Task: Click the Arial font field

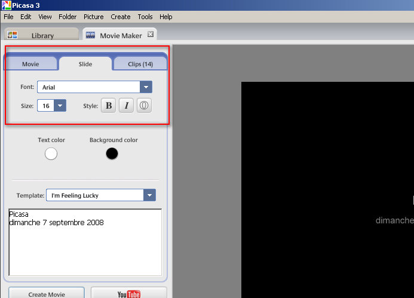Action: [x=88, y=87]
